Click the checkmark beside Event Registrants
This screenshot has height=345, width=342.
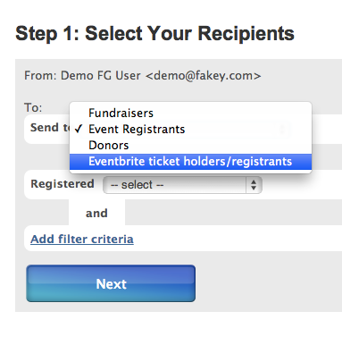point(79,129)
